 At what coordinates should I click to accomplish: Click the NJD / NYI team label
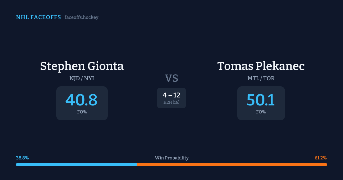pyautogui.click(x=82, y=78)
